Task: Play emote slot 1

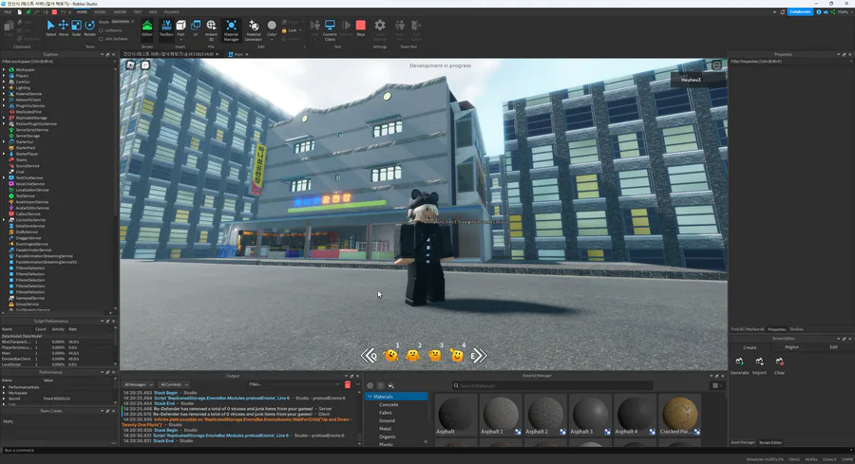Action: pyautogui.click(x=391, y=355)
